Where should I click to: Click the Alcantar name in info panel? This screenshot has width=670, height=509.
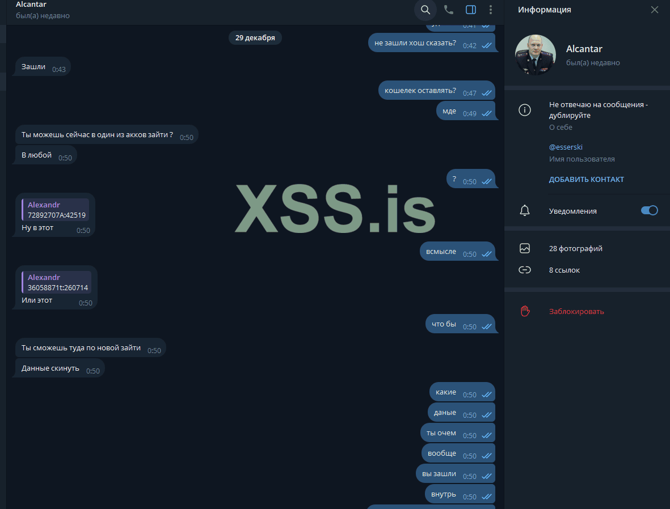584,49
